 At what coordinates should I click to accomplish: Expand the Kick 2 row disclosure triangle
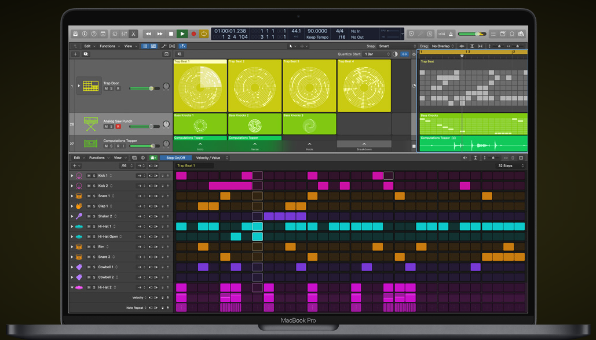pyautogui.click(x=72, y=186)
